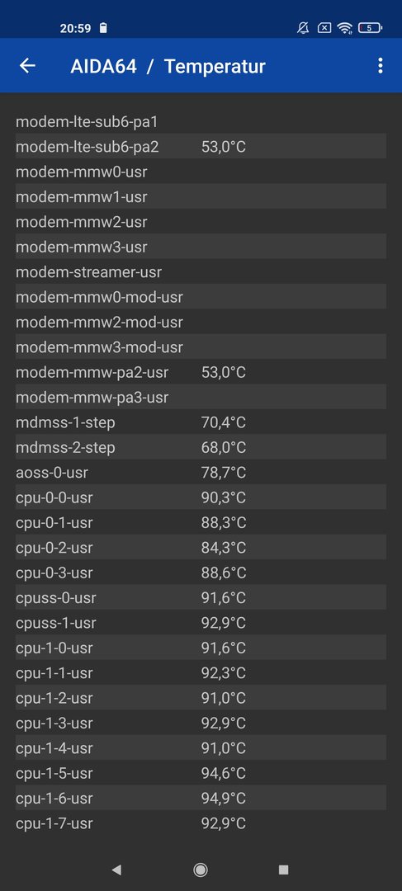Tap the battery indicator in the status bar
Image resolution: width=402 pixels, height=891 pixels.
(x=370, y=27)
